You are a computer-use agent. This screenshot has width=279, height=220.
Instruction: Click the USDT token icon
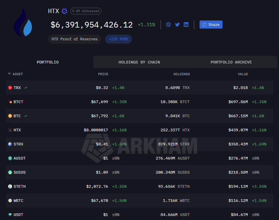tap(10, 215)
